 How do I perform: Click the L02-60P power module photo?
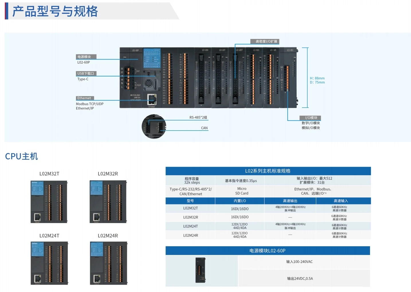click(200, 271)
